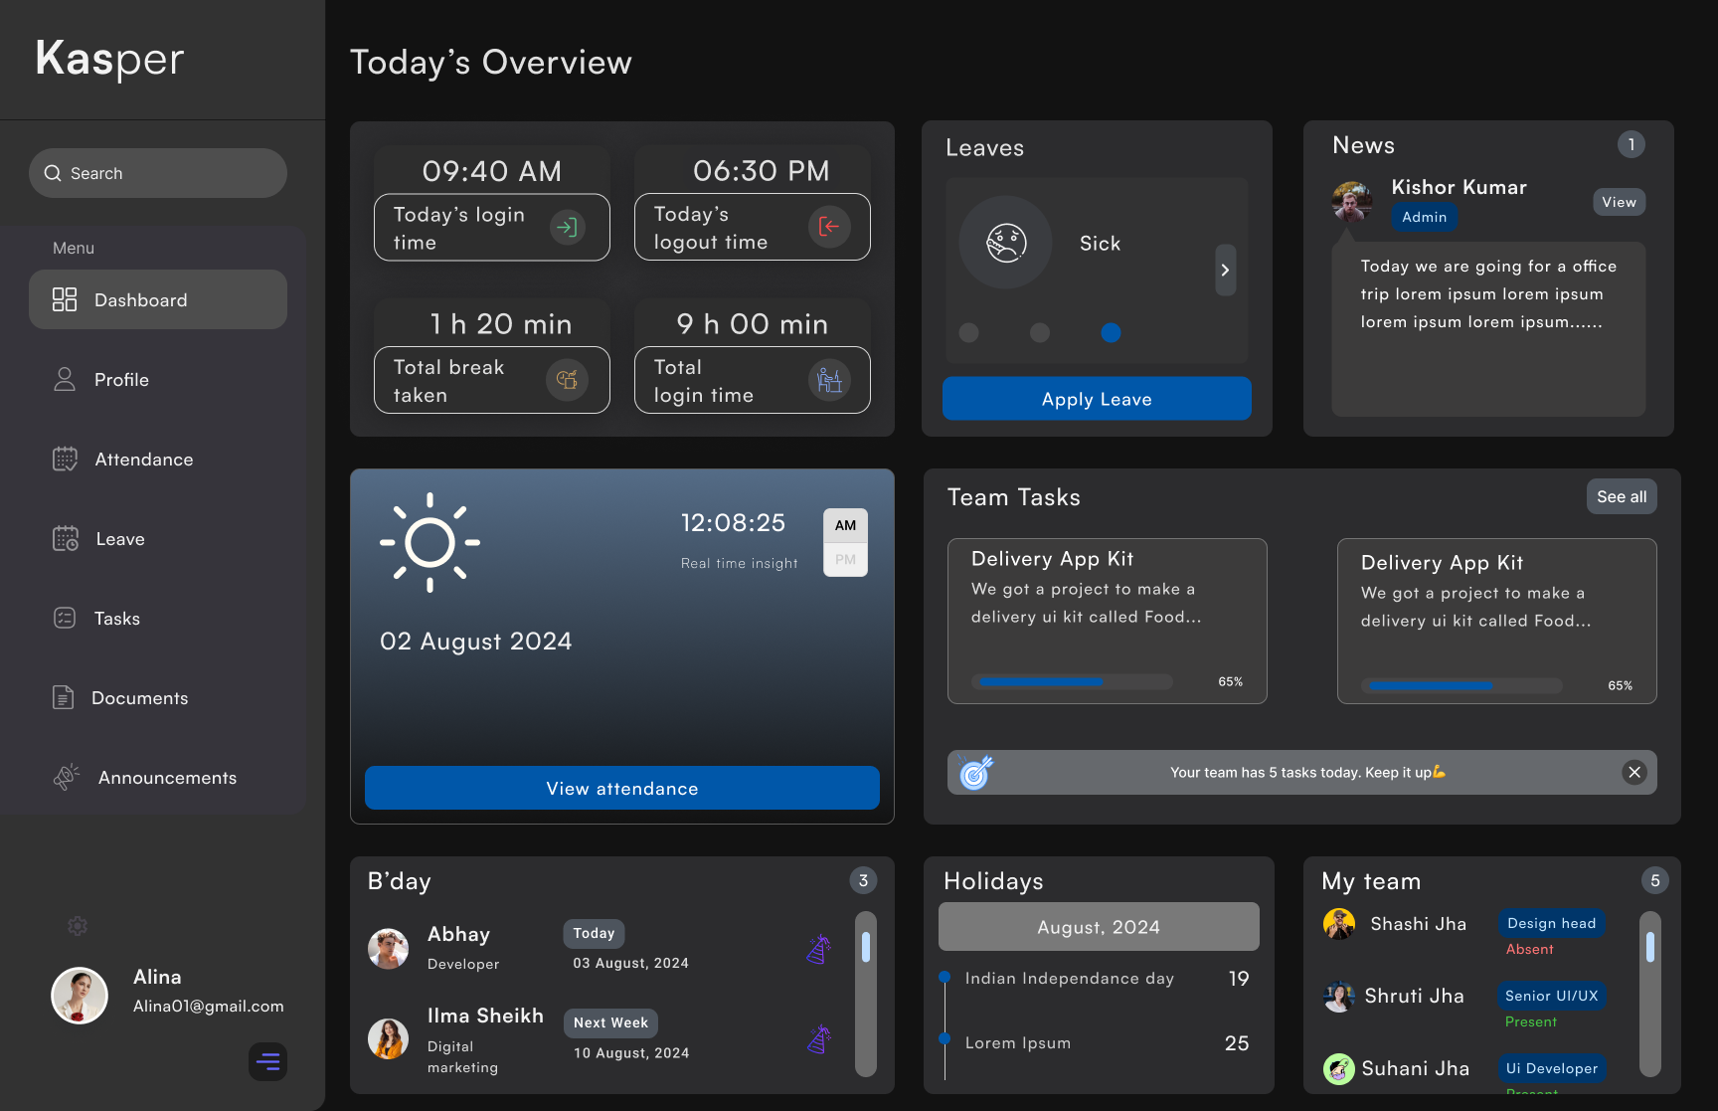
Task: Click the desk icon in Total login time
Action: [x=828, y=380]
